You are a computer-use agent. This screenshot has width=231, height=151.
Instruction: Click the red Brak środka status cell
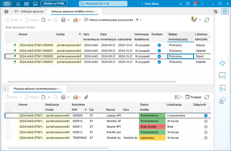[152, 127]
